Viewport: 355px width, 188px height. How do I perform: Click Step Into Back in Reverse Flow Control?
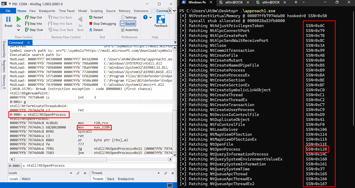click(60, 23)
